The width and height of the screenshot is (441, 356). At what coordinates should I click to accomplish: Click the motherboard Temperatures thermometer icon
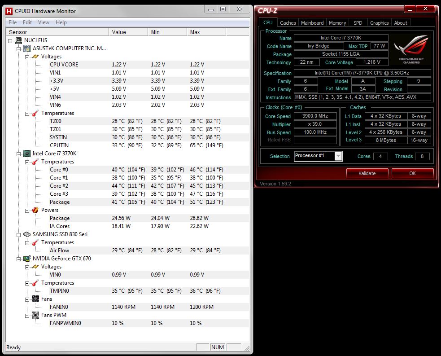pos(35,113)
